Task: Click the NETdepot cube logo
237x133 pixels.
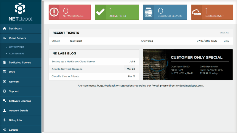Action: [21, 8]
